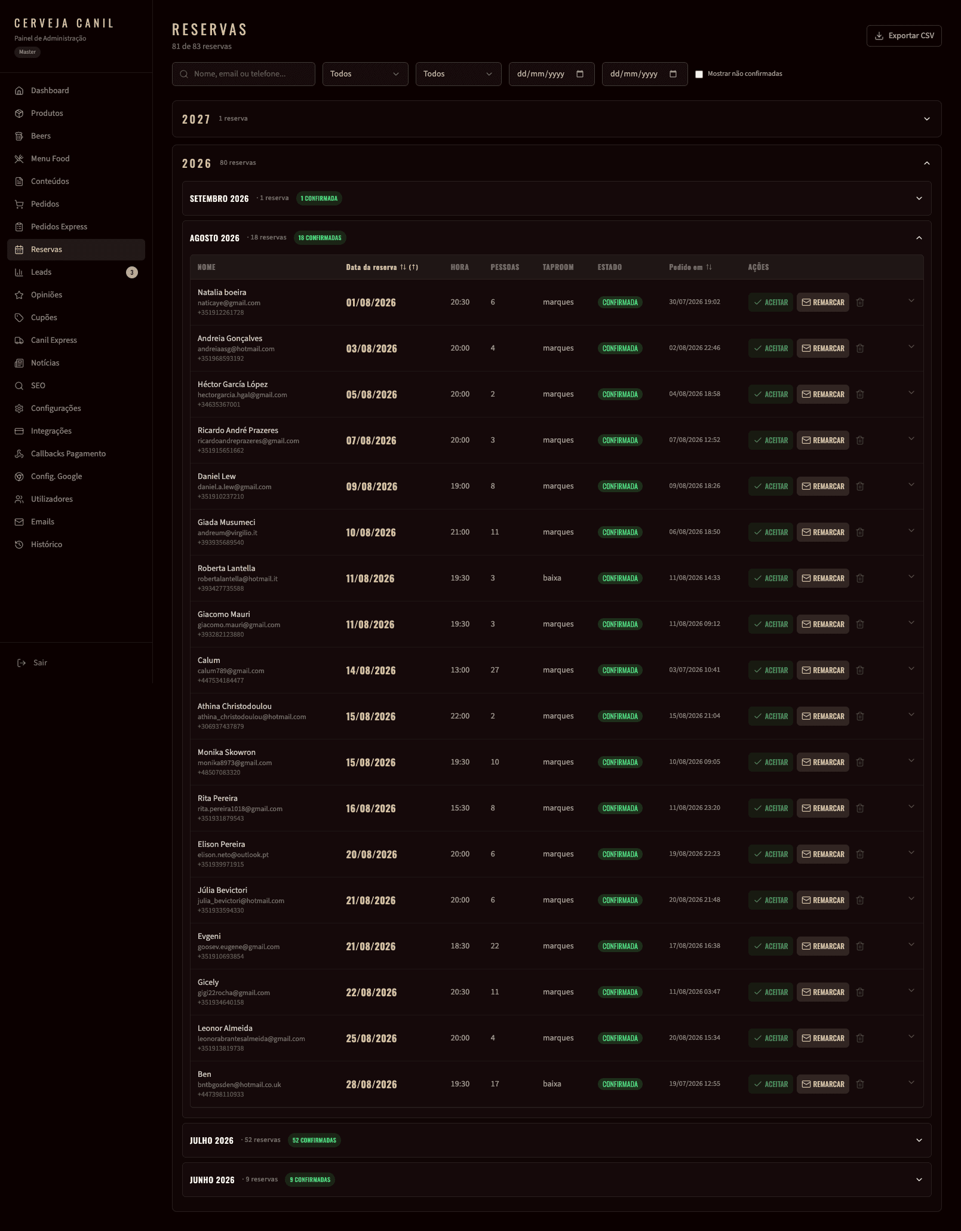
Task: Click Remarcar for Andreia Gonçalves
Action: click(x=822, y=348)
